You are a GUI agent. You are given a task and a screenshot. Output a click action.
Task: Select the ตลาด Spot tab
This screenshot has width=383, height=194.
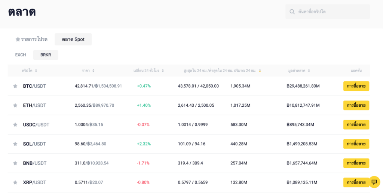point(73,40)
